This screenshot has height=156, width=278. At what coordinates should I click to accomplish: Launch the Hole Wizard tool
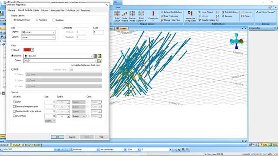pyautogui.click(x=125, y=16)
